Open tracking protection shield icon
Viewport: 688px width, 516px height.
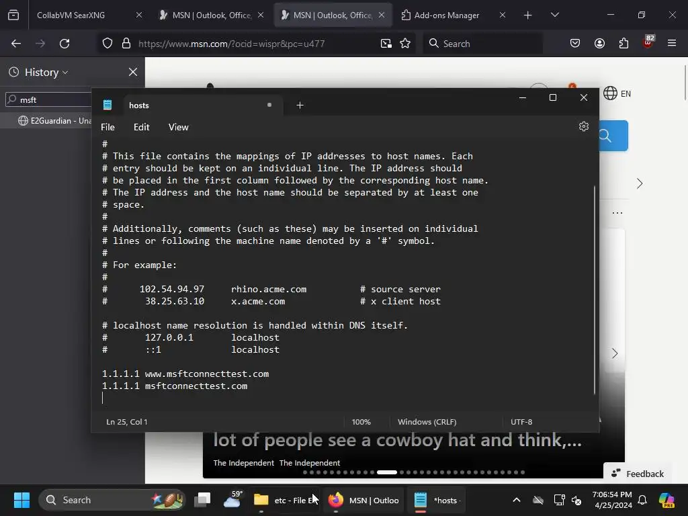tap(107, 44)
